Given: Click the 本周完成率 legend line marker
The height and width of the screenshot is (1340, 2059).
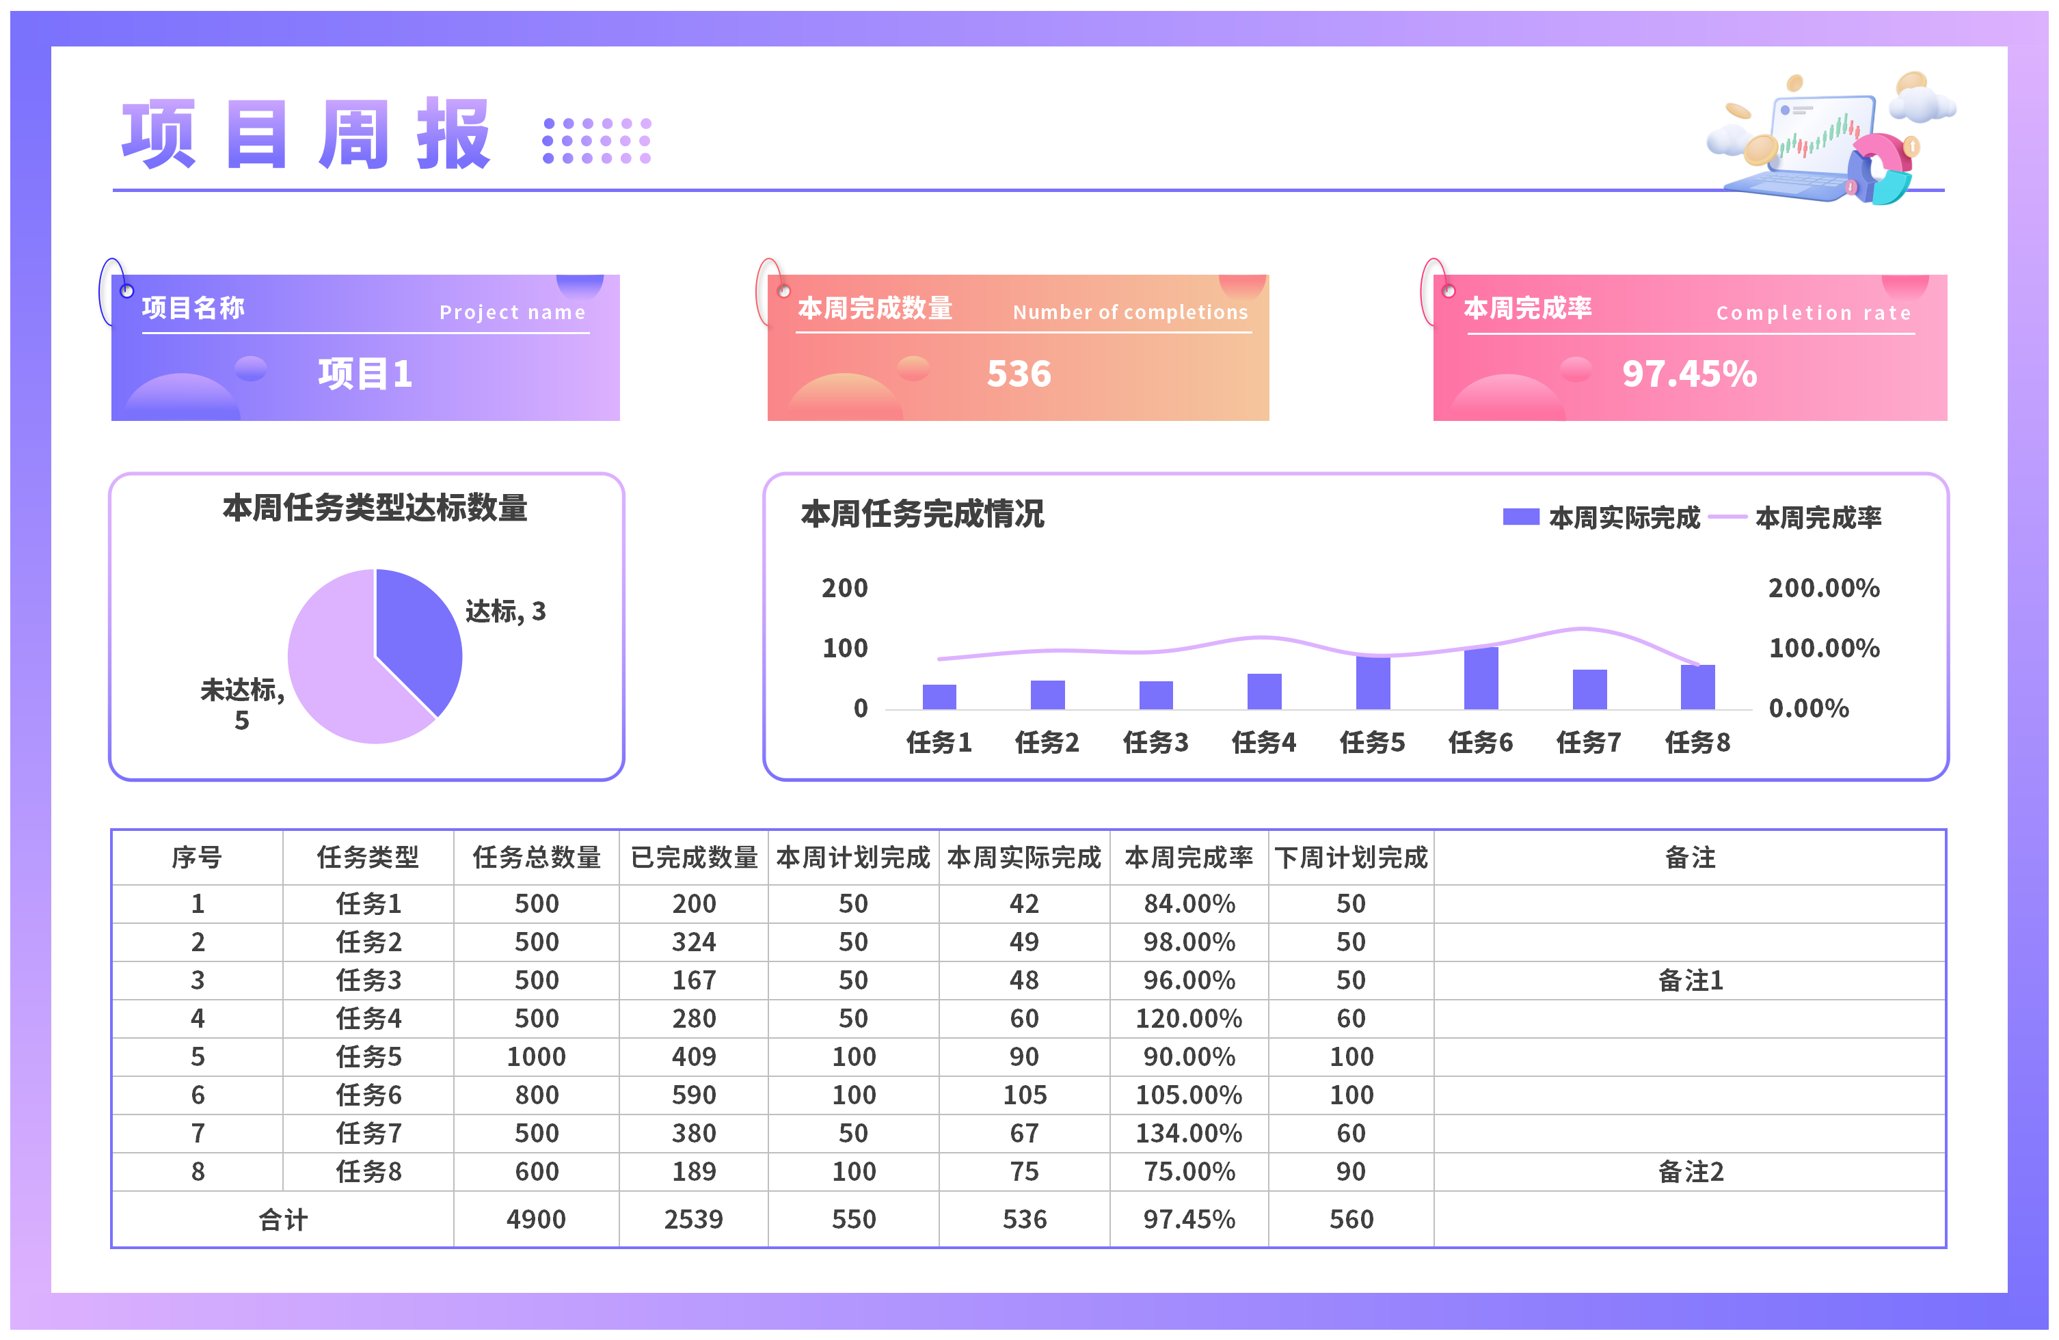Looking at the screenshot, I should pos(1727,517).
